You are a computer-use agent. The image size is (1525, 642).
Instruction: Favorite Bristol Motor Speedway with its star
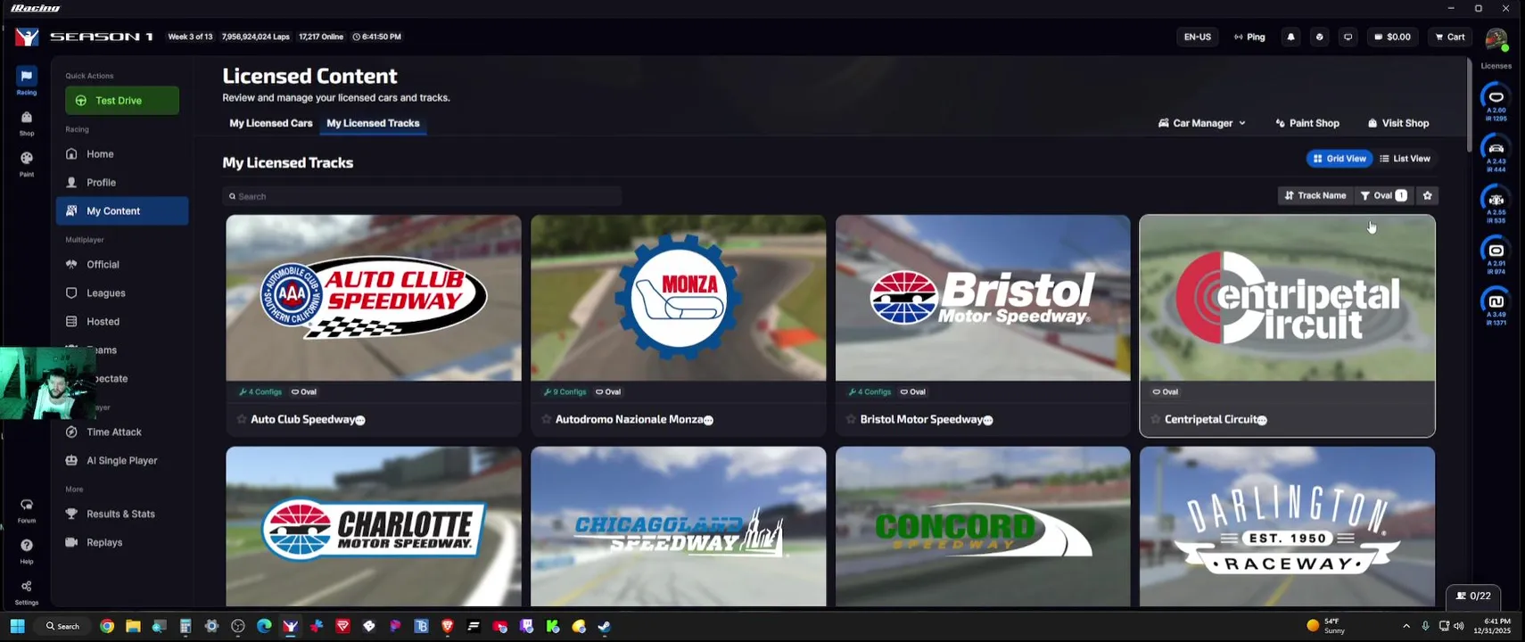pyautogui.click(x=851, y=419)
